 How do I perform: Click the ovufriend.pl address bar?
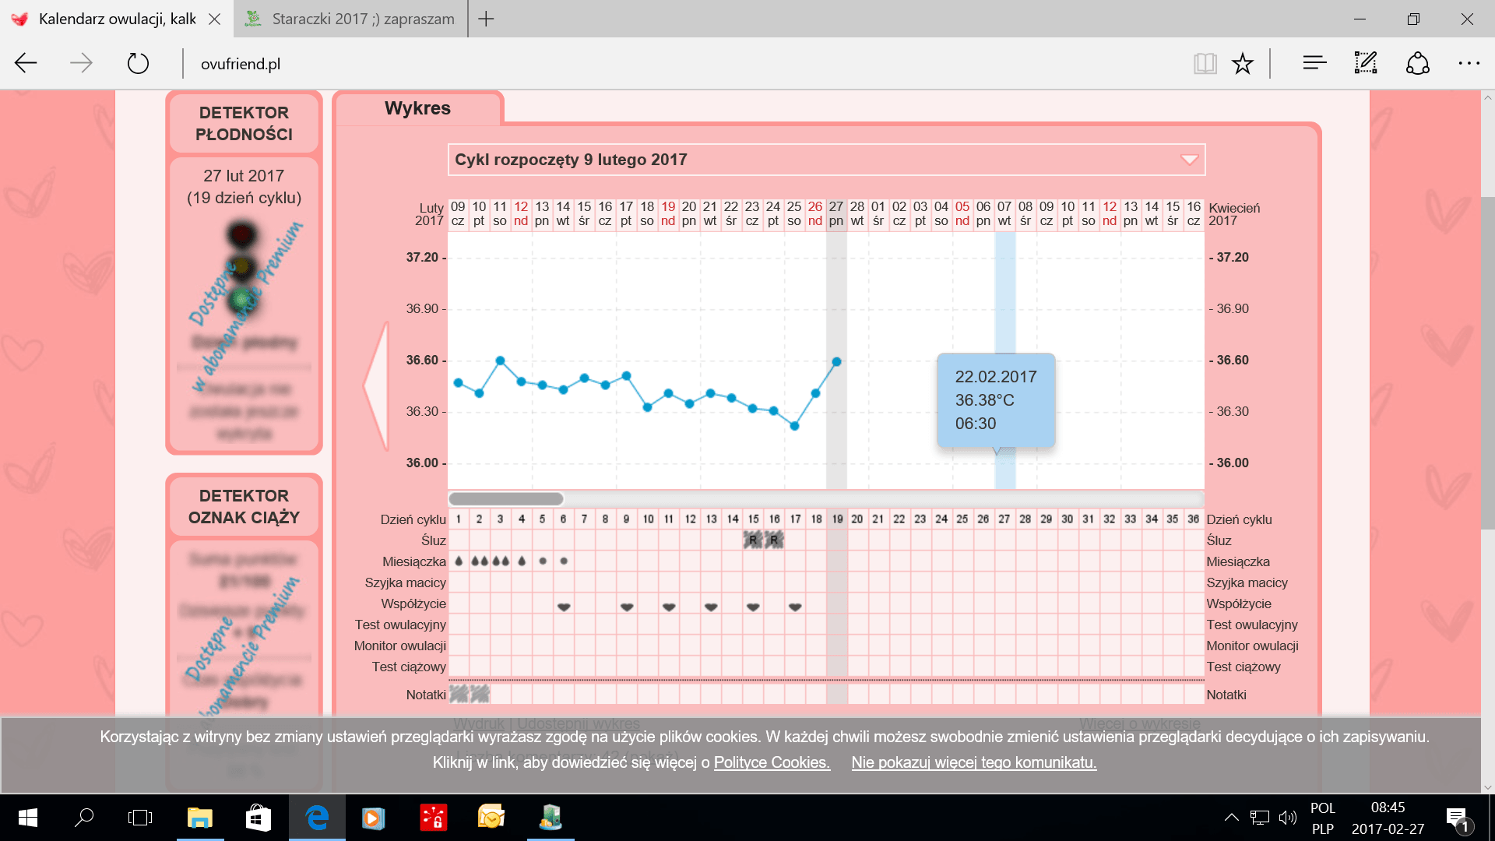[x=241, y=64]
